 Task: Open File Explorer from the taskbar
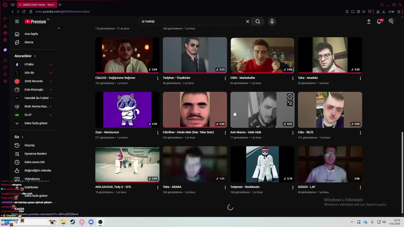[63, 222]
